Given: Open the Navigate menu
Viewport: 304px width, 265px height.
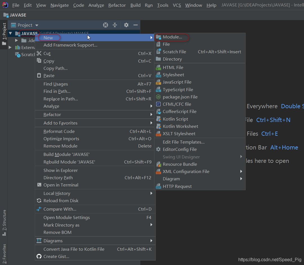Looking at the screenshot, I should (60, 5).
